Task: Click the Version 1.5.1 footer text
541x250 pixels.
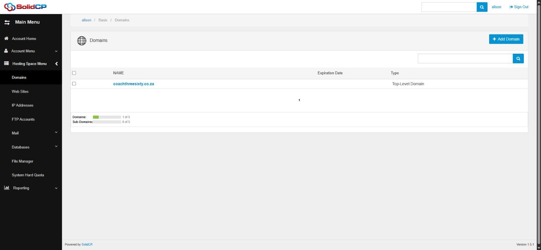Action: 525,244
